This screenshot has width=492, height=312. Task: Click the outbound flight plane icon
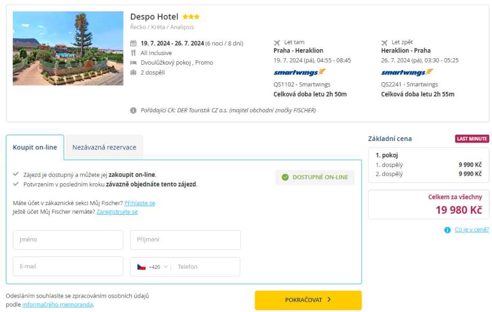tap(277, 42)
